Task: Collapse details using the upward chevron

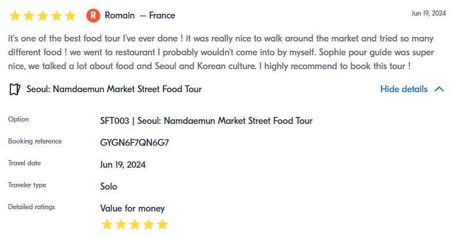Action: pos(439,89)
